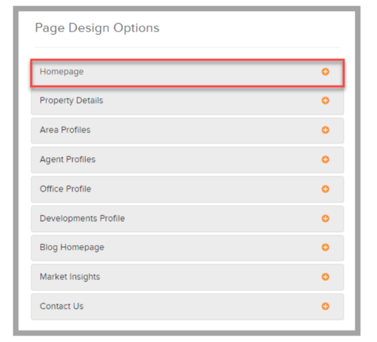Open the Area Profiles accordion panel
Screen dimensions: 377x342
(x=187, y=131)
